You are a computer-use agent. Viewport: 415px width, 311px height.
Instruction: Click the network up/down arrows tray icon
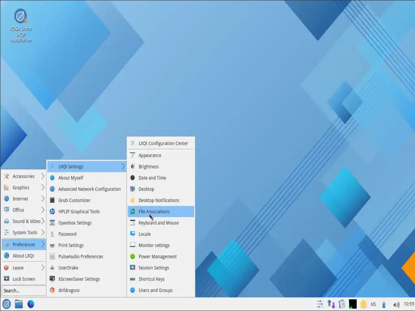331,304
